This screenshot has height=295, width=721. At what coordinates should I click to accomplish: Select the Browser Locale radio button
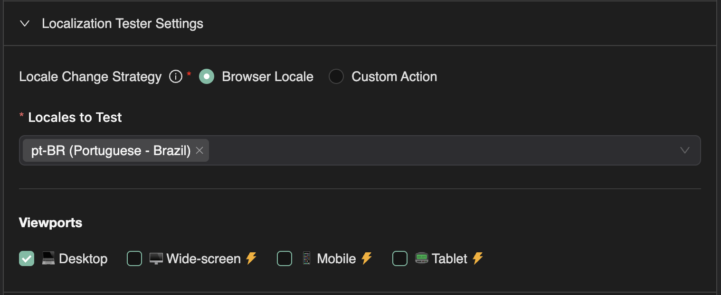pos(207,76)
